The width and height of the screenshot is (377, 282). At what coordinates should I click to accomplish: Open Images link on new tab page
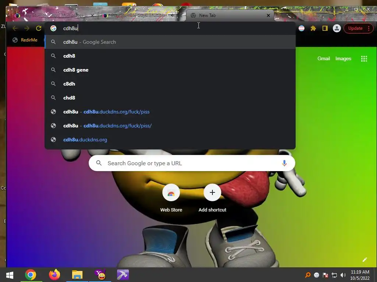click(343, 58)
